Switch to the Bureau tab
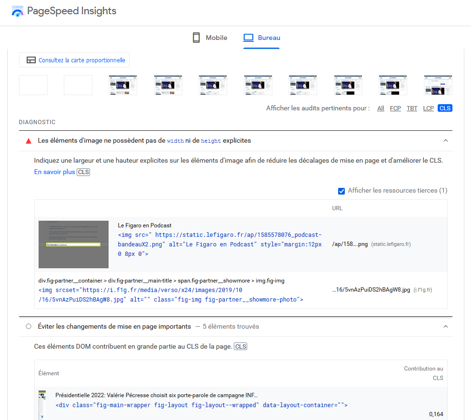Screen dimensions: 471x420 261,38
